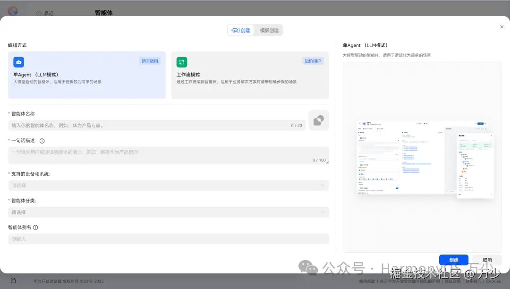510x289 pixels.
Task: Focus the 智能体别名 input field
Action: point(169,239)
